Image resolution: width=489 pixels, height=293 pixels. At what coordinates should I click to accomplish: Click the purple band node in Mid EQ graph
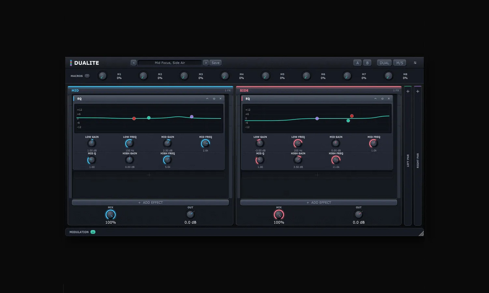pyautogui.click(x=192, y=117)
